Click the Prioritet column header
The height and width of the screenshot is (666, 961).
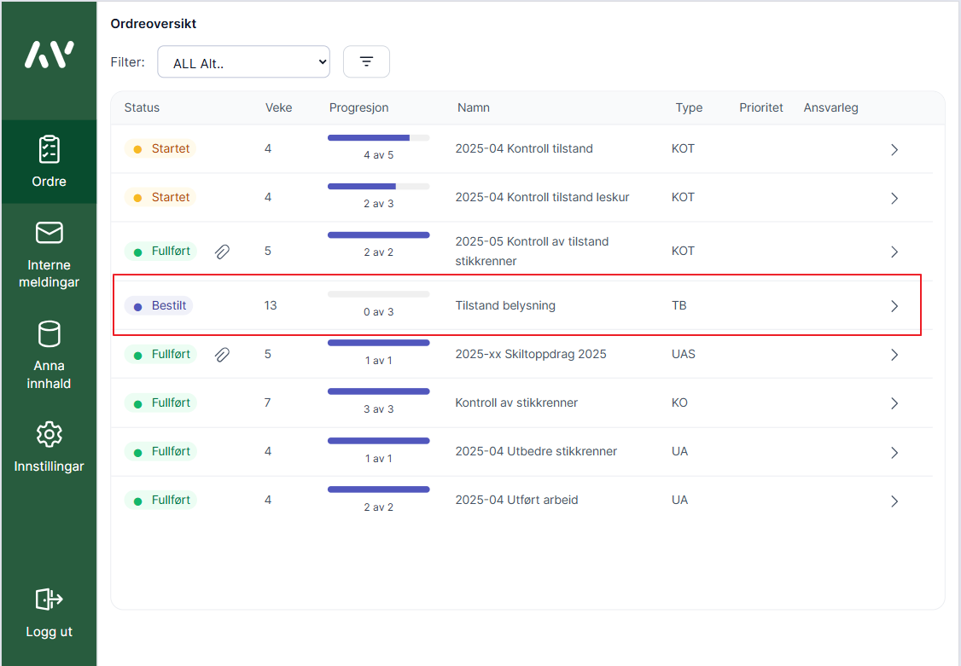click(760, 107)
